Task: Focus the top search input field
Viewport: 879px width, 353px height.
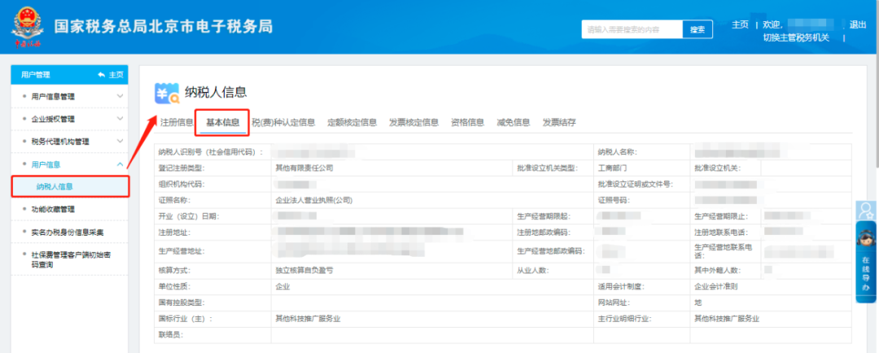Action: pyautogui.click(x=632, y=29)
